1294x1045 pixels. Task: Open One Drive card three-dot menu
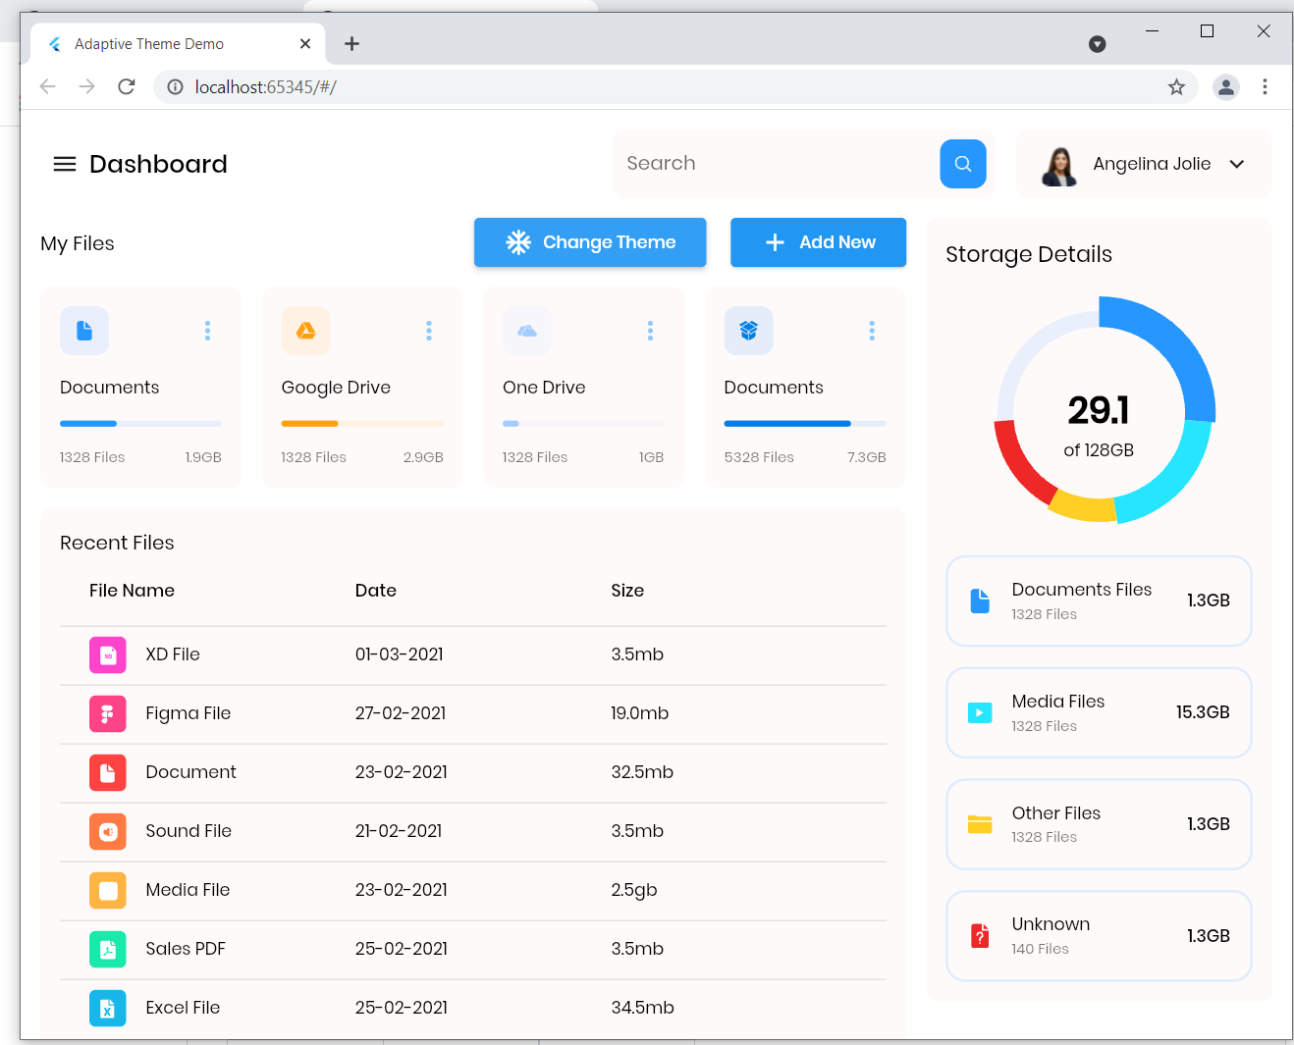coord(650,331)
